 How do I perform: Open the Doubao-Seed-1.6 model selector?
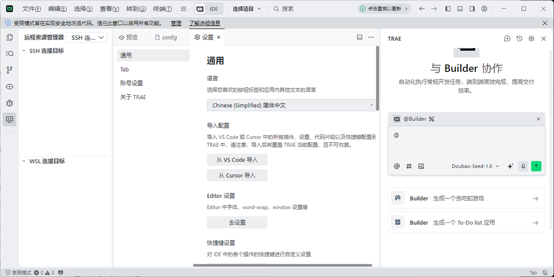click(475, 166)
